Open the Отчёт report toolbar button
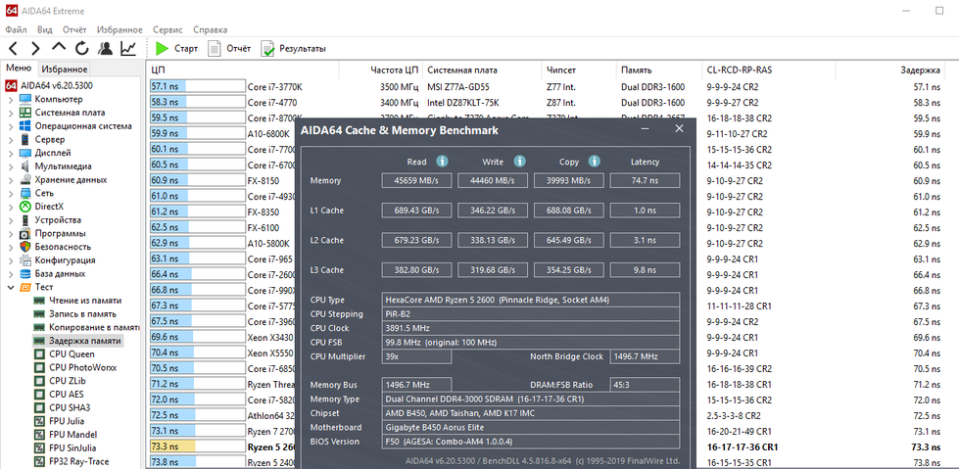959x469 pixels. (x=230, y=48)
